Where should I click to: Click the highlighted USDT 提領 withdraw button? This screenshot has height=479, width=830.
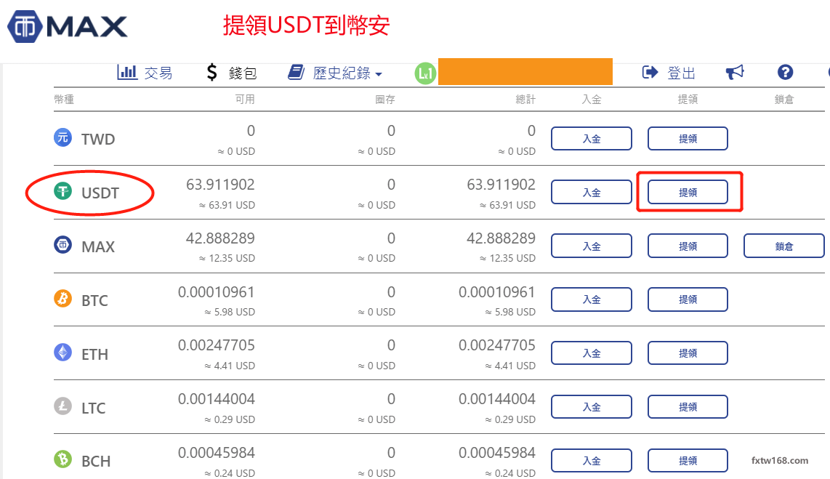[688, 192]
